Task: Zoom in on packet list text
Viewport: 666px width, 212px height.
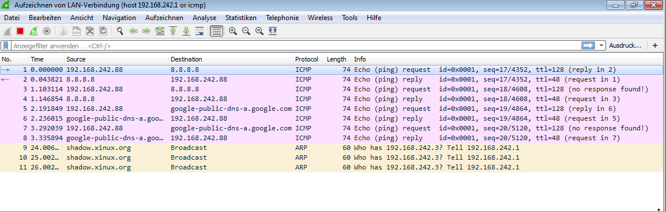Action: [x=233, y=31]
